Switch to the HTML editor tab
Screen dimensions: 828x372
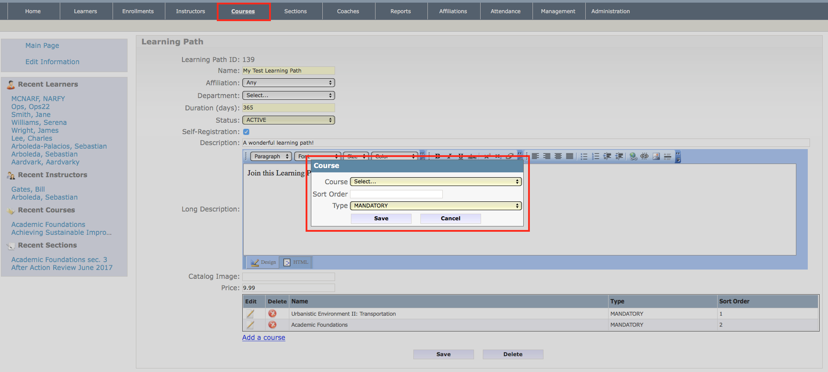tap(296, 263)
